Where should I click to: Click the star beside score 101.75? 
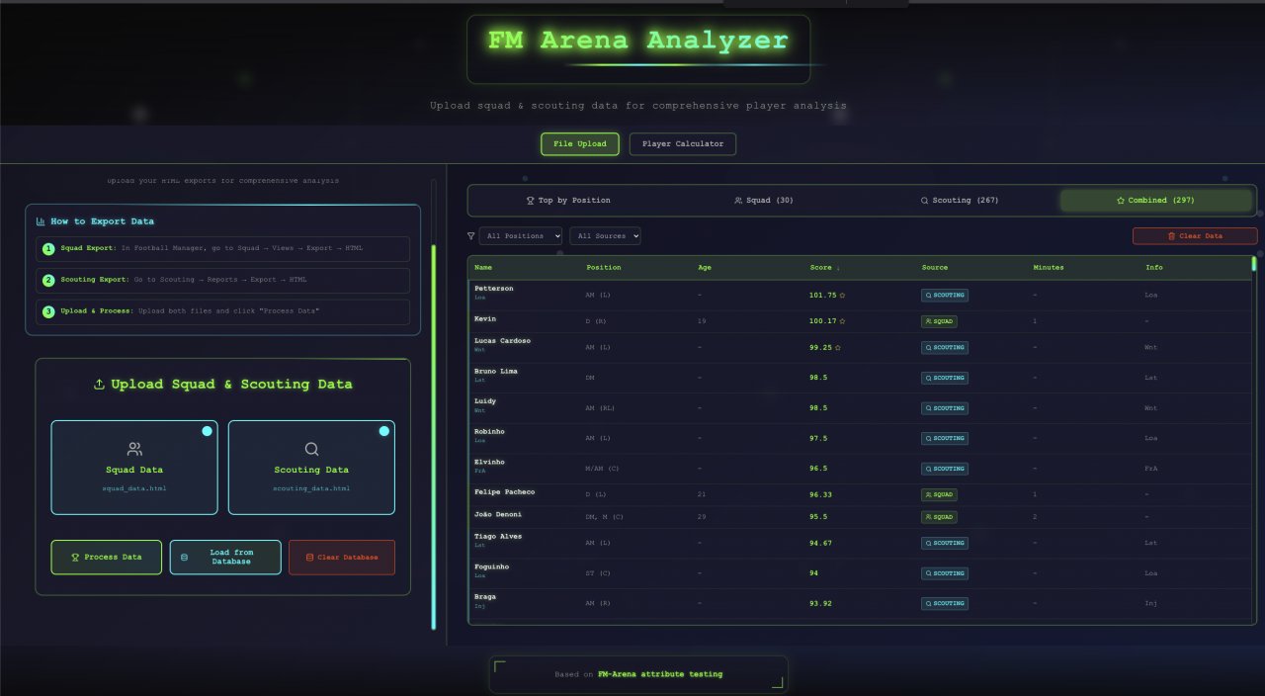(x=842, y=295)
